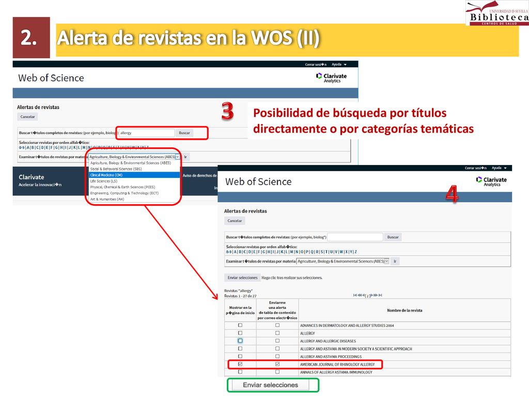Select Life Sciences (LS) option
This screenshot has height=396, width=529.
134,181
